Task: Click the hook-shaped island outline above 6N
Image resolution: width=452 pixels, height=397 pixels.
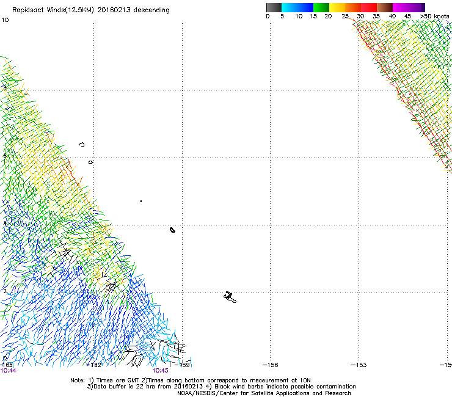Action: (82, 144)
